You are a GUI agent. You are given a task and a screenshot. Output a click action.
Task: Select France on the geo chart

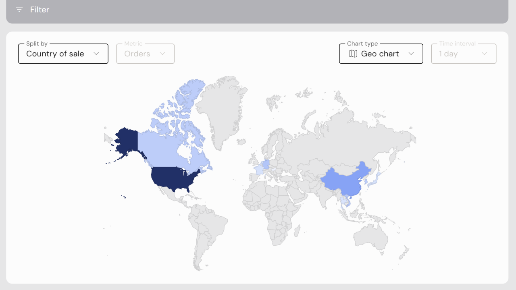(x=258, y=170)
